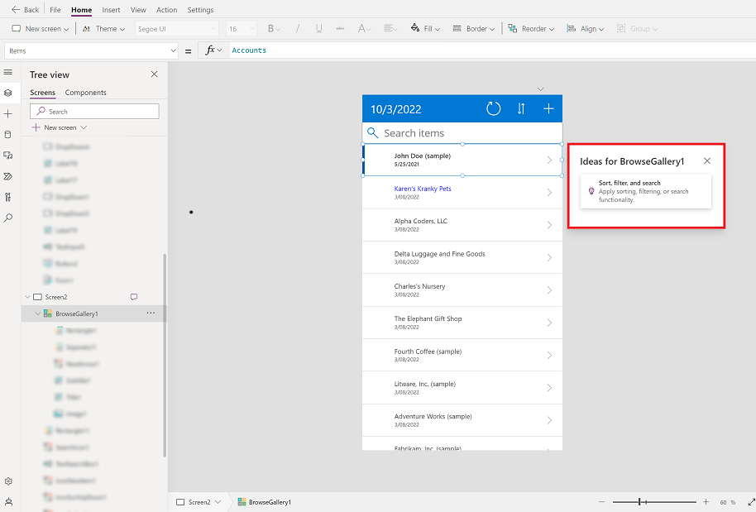Click the Back button
The image size is (756, 512).
[x=25, y=10]
